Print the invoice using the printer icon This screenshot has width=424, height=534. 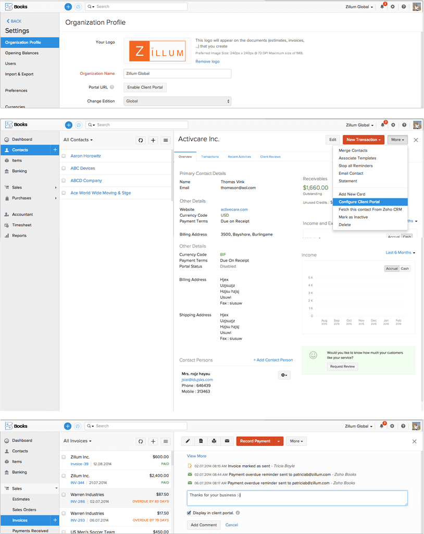[214, 441]
